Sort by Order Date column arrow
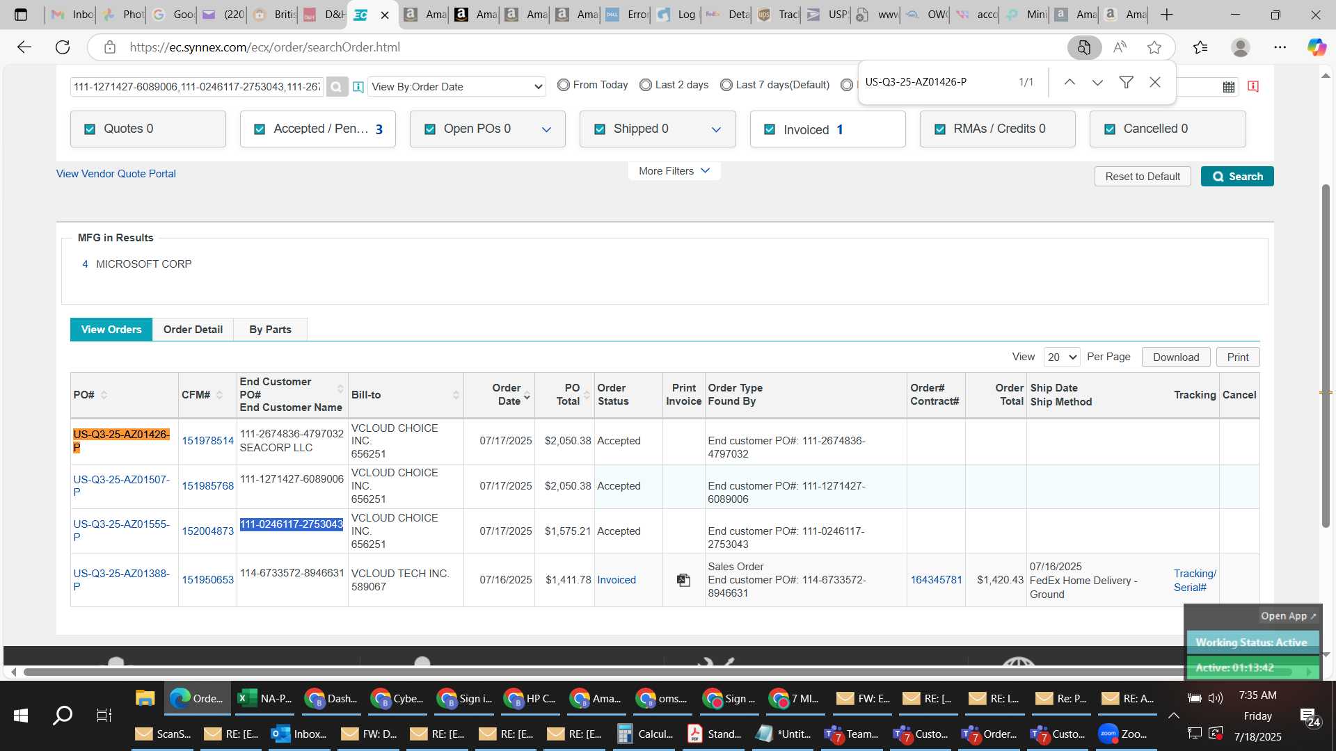This screenshot has height=751, width=1336. (x=527, y=396)
